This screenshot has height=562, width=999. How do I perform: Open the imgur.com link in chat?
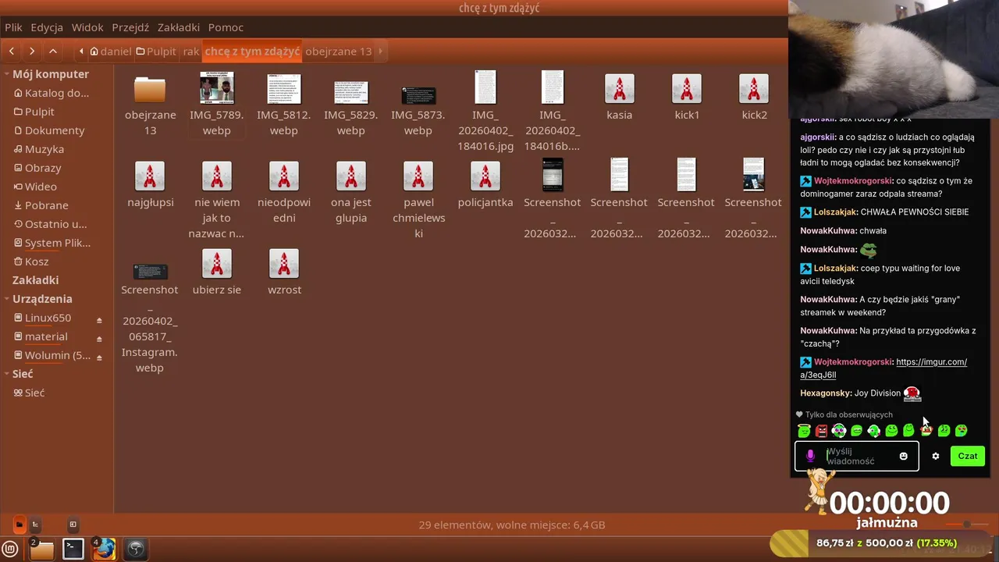click(883, 368)
